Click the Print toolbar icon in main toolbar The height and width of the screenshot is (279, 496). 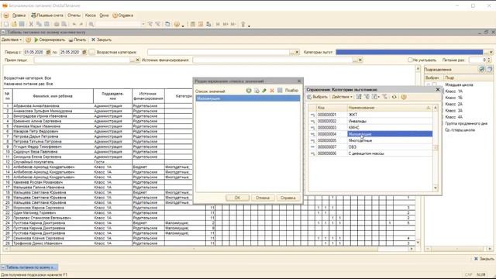tap(57, 24)
